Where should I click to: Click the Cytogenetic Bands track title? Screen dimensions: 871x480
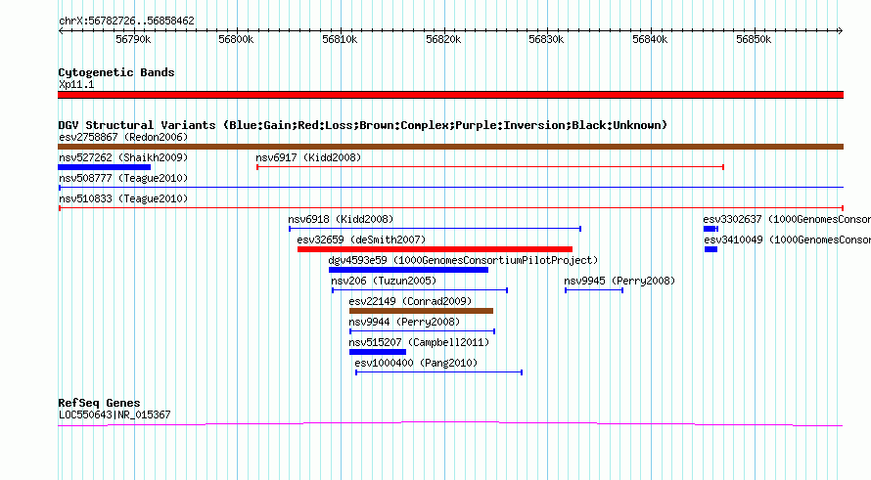click(116, 72)
